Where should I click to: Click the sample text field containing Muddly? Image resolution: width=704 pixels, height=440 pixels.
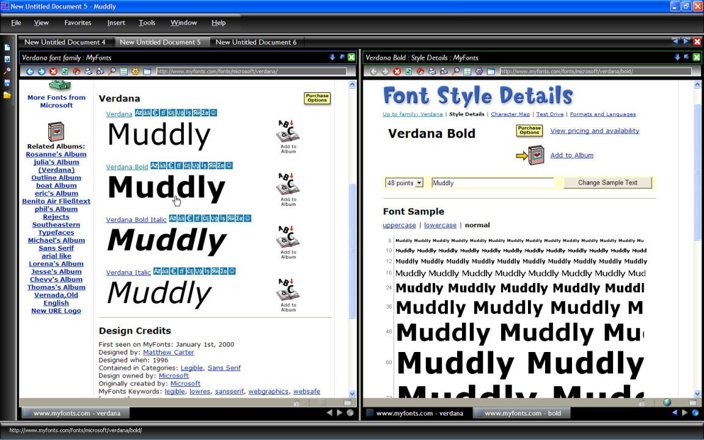click(x=493, y=183)
